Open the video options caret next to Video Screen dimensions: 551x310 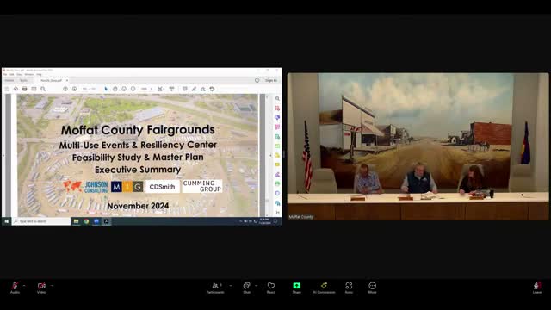52,286
